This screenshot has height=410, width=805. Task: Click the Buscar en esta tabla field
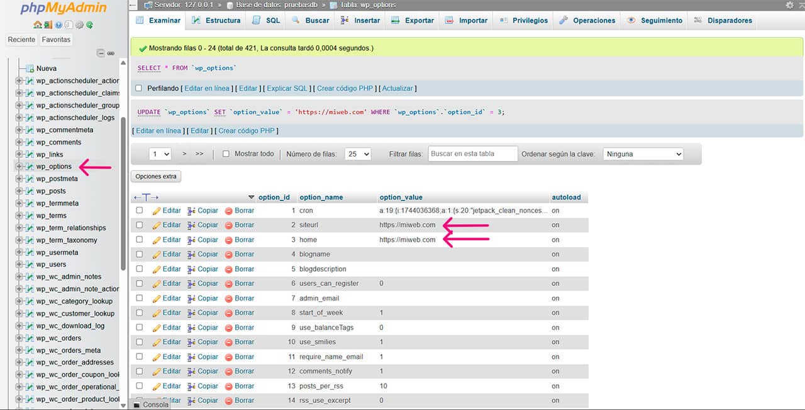(x=473, y=154)
